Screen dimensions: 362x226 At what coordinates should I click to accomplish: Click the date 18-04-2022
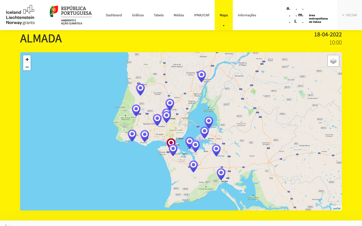coord(328,34)
